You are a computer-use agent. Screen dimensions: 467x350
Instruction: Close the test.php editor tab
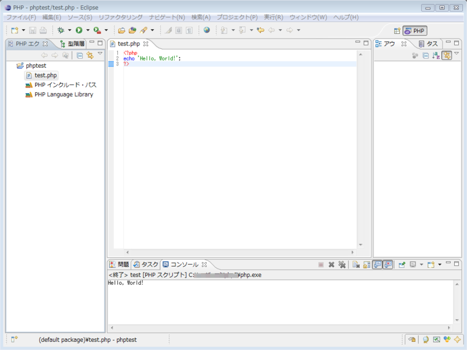[145, 44]
